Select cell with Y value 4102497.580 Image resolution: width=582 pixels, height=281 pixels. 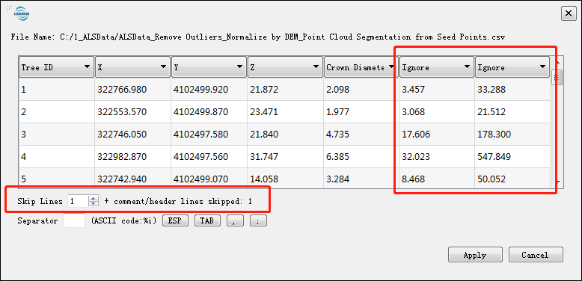[209, 134]
